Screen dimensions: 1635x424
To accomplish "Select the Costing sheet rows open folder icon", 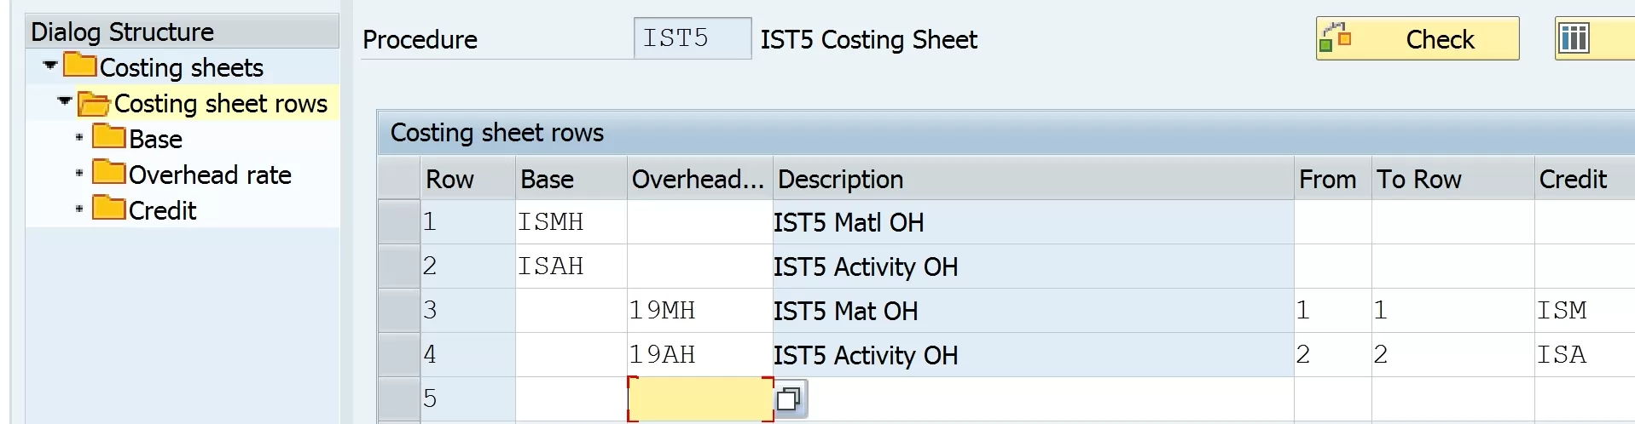I will pyautogui.click(x=94, y=103).
